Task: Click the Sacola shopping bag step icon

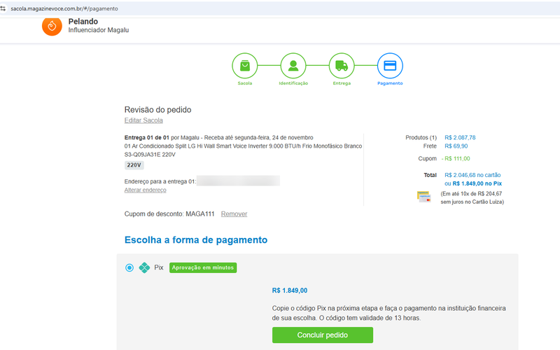Action: [245, 66]
